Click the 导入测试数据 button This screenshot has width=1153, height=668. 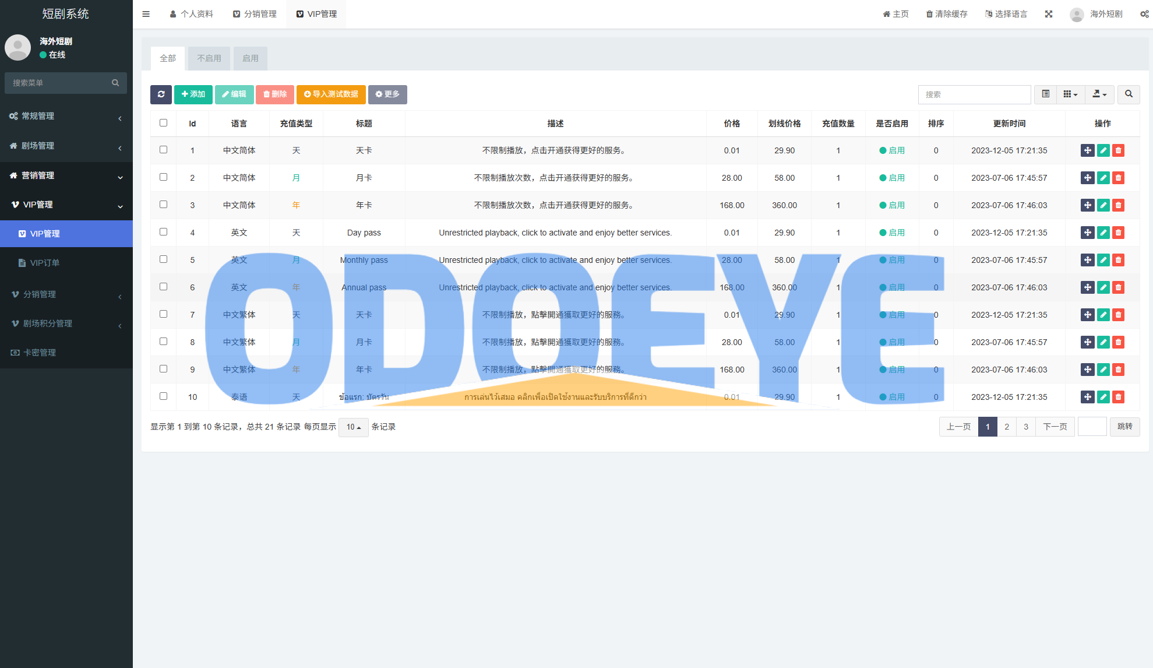tap(331, 94)
